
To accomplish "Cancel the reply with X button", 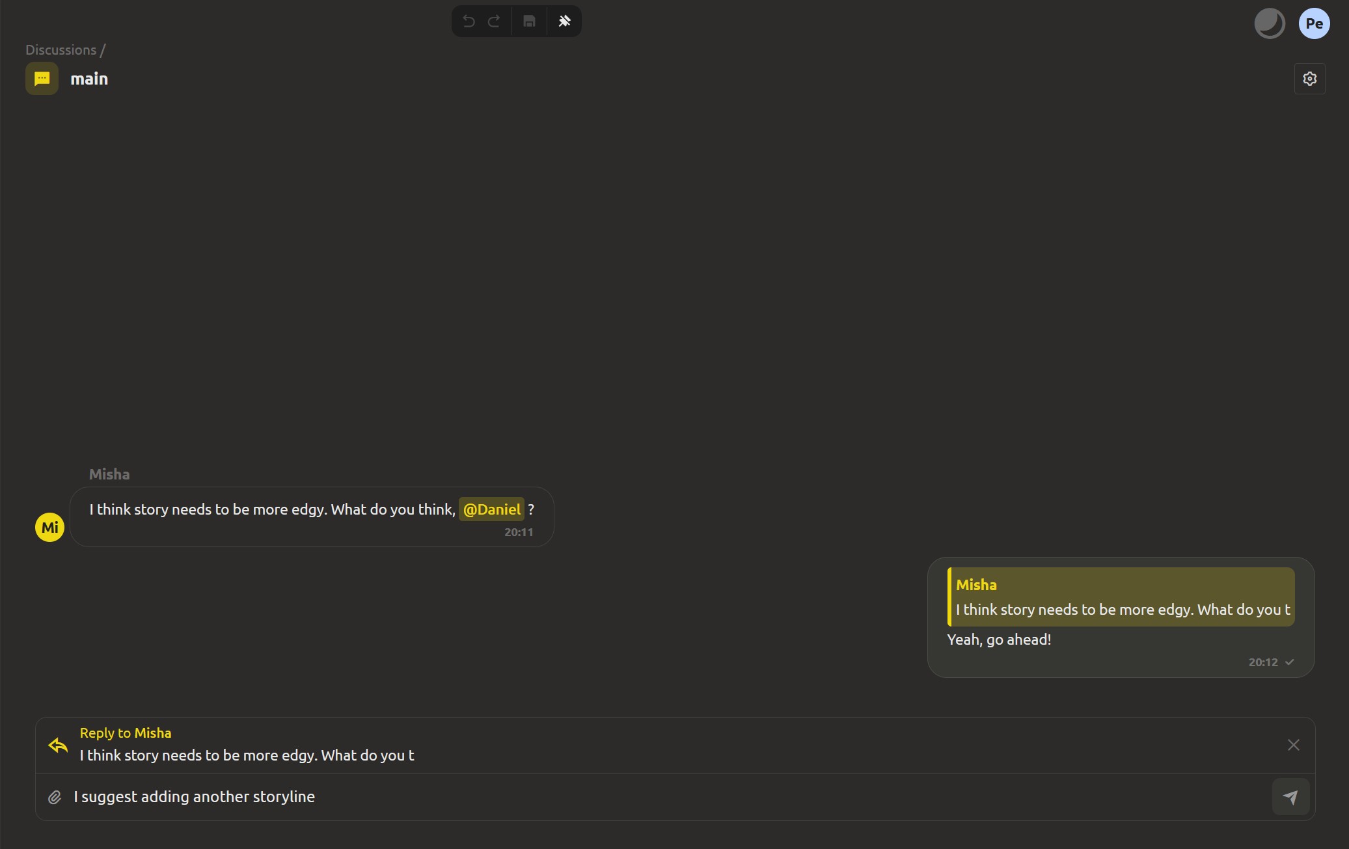I will pos(1293,745).
